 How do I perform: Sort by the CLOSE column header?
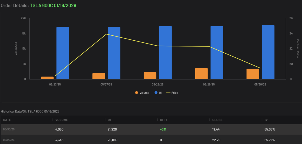pyautogui.click(x=217, y=120)
